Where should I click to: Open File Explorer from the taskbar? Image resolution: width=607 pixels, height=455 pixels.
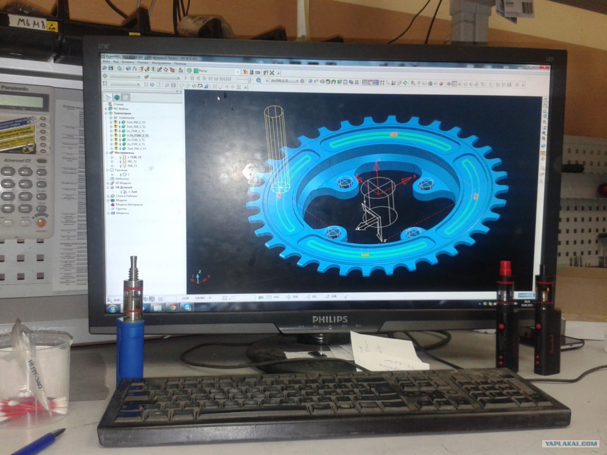[x=158, y=308]
